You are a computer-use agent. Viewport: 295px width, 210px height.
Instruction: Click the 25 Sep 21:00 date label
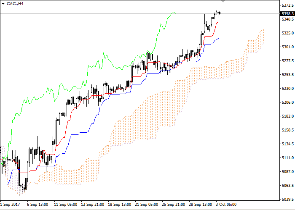pos(173,205)
